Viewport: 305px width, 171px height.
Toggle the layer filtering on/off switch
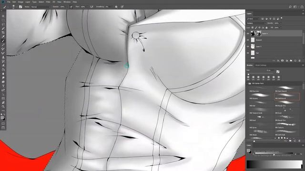282,18
